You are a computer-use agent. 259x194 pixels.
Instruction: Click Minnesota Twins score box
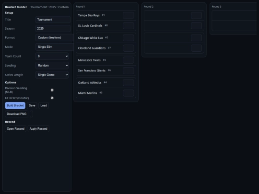(x=129, y=60)
